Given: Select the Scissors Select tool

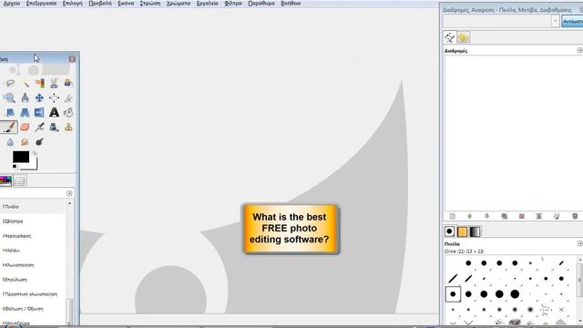Looking at the screenshot, I should point(54,83).
